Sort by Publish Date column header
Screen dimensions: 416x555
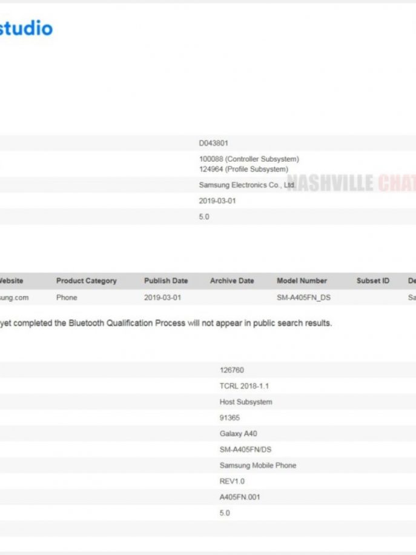[x=166, y=281]
